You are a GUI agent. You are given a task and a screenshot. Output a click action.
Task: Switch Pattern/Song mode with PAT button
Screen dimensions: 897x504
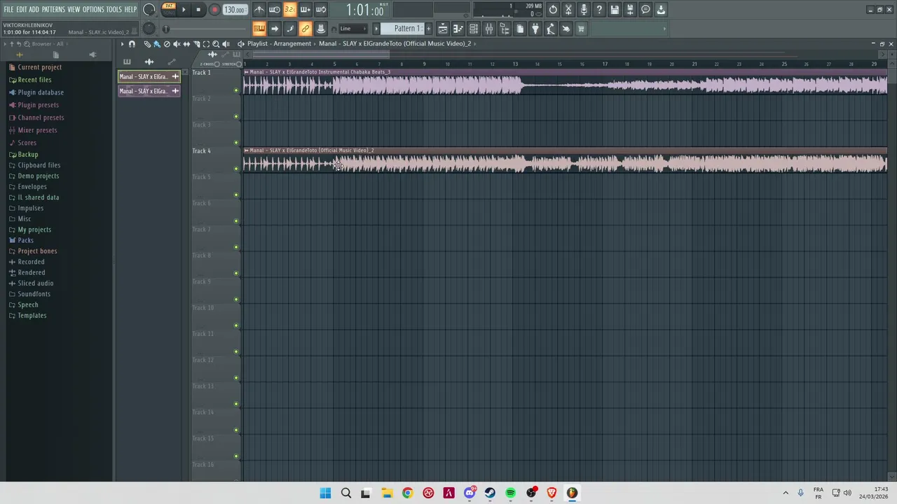click(x=169, y=6)
